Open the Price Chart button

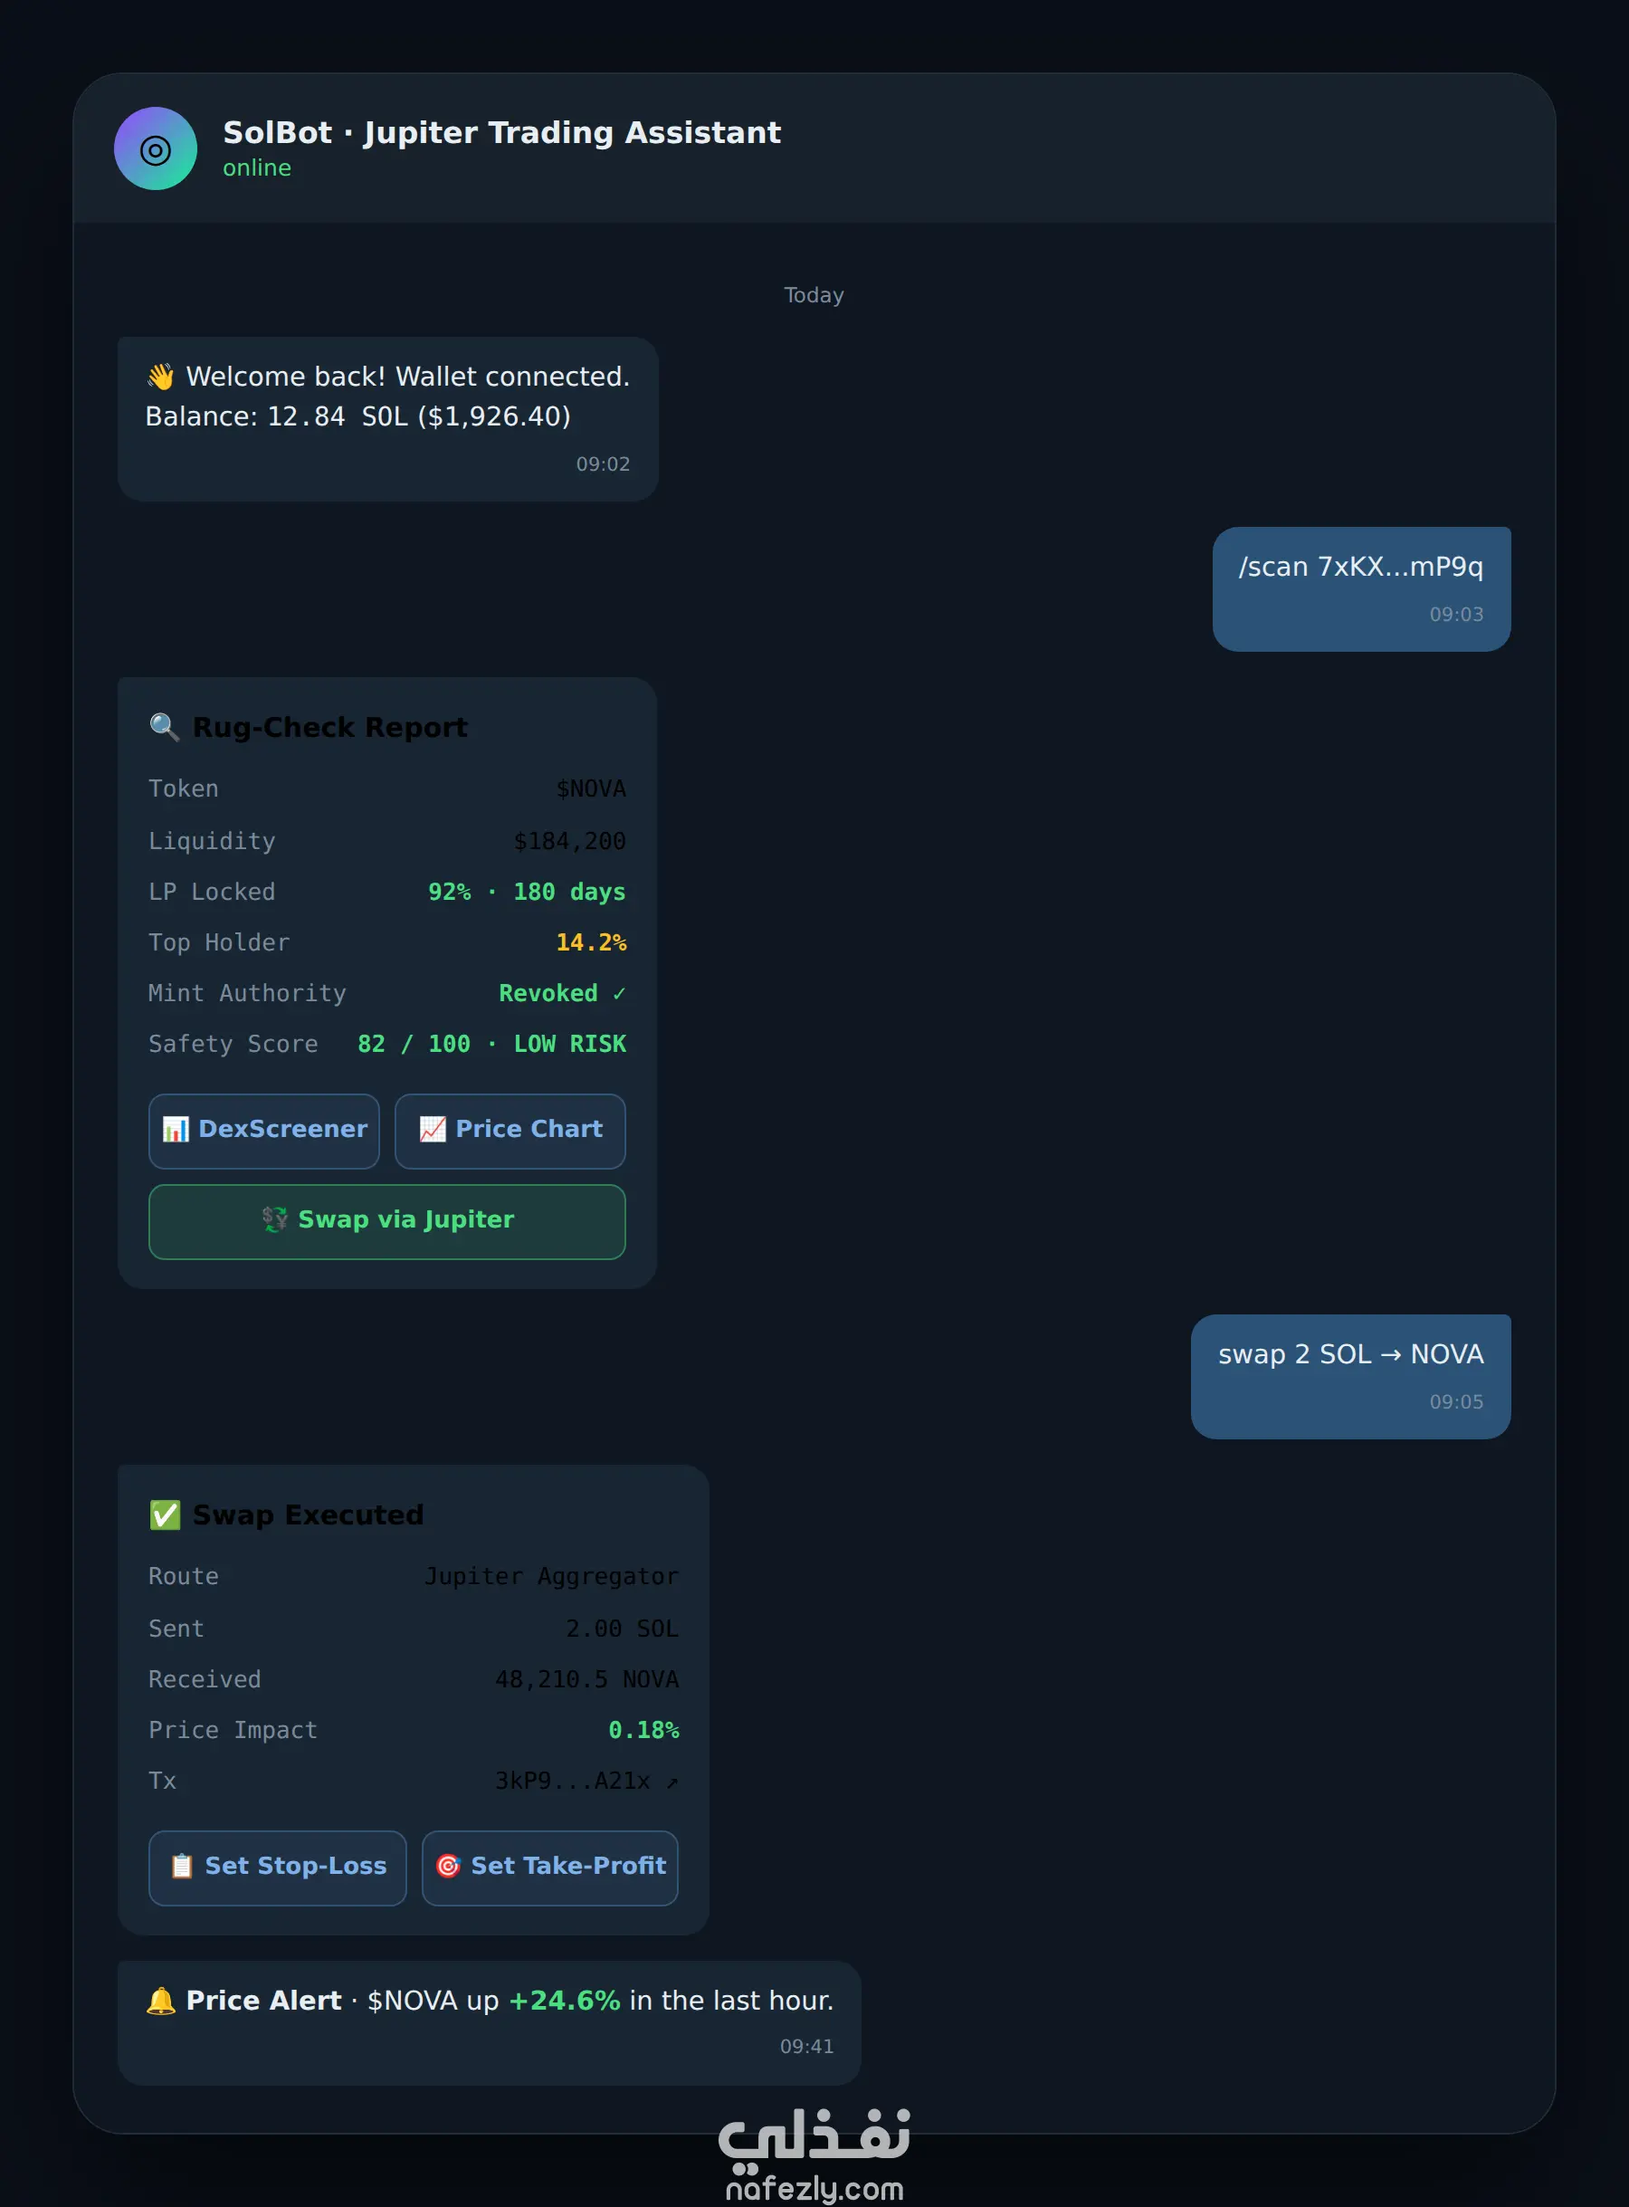pyautogui.click(x=510, y=1132)
